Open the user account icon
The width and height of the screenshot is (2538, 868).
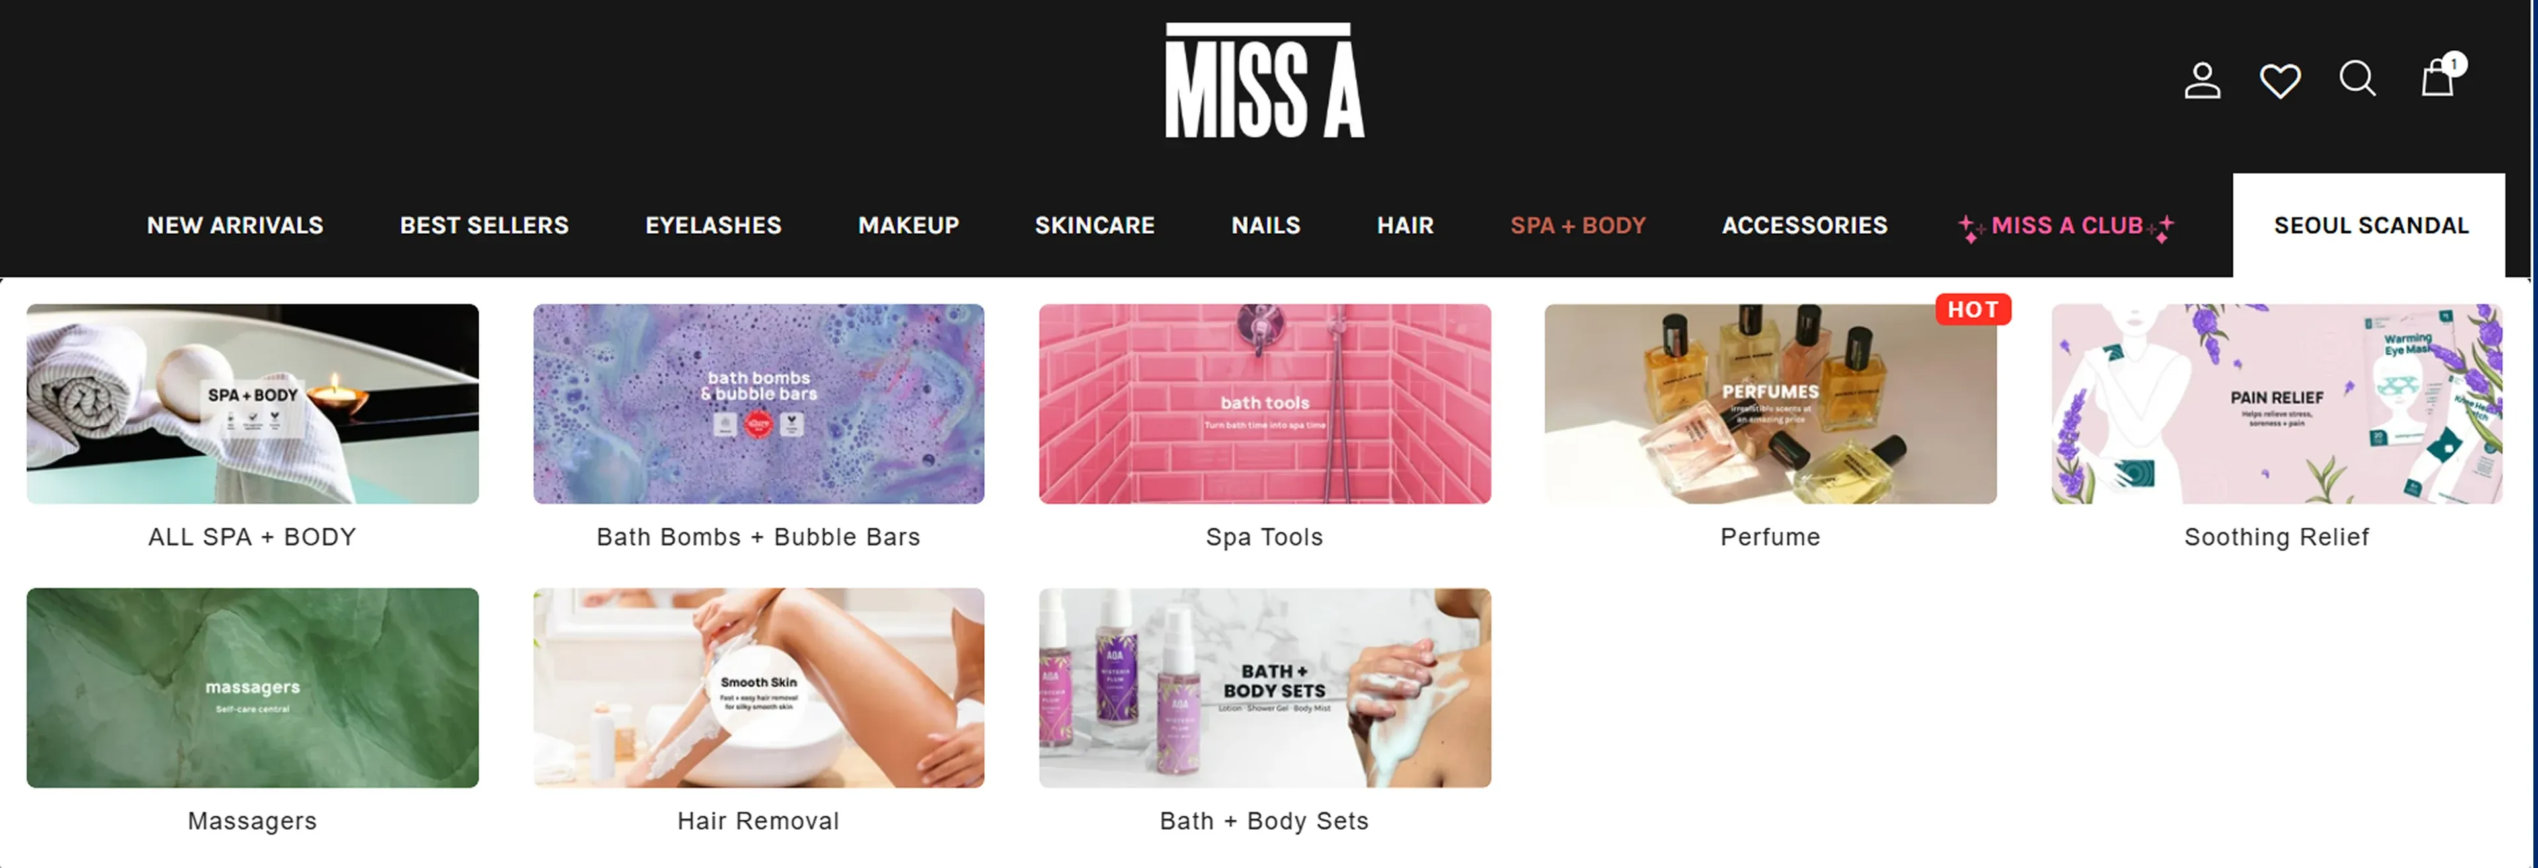point(2202,80)
